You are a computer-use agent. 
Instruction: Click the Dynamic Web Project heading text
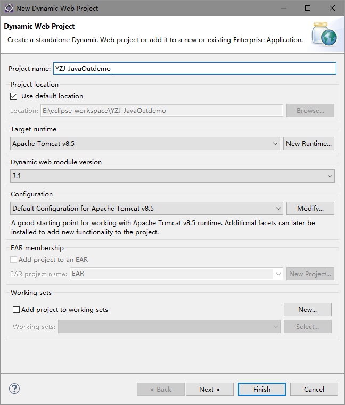click(39, 27)
